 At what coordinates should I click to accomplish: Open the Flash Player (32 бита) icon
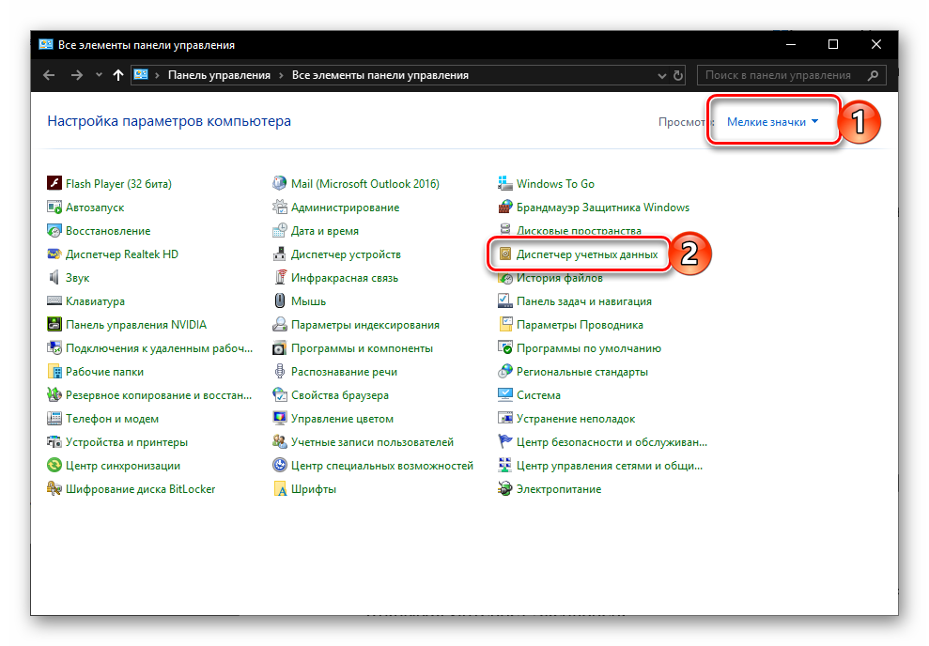[x=54, y=184]
